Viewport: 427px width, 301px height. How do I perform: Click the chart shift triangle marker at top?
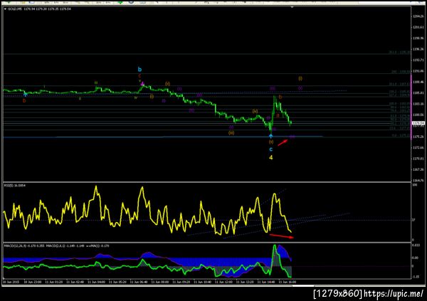click(292, 7)
